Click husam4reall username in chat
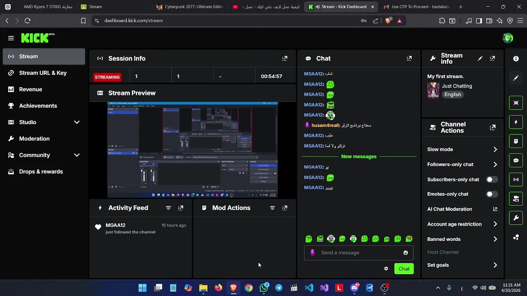The height and width of the screenshot is (296, 527). [325, 125]
